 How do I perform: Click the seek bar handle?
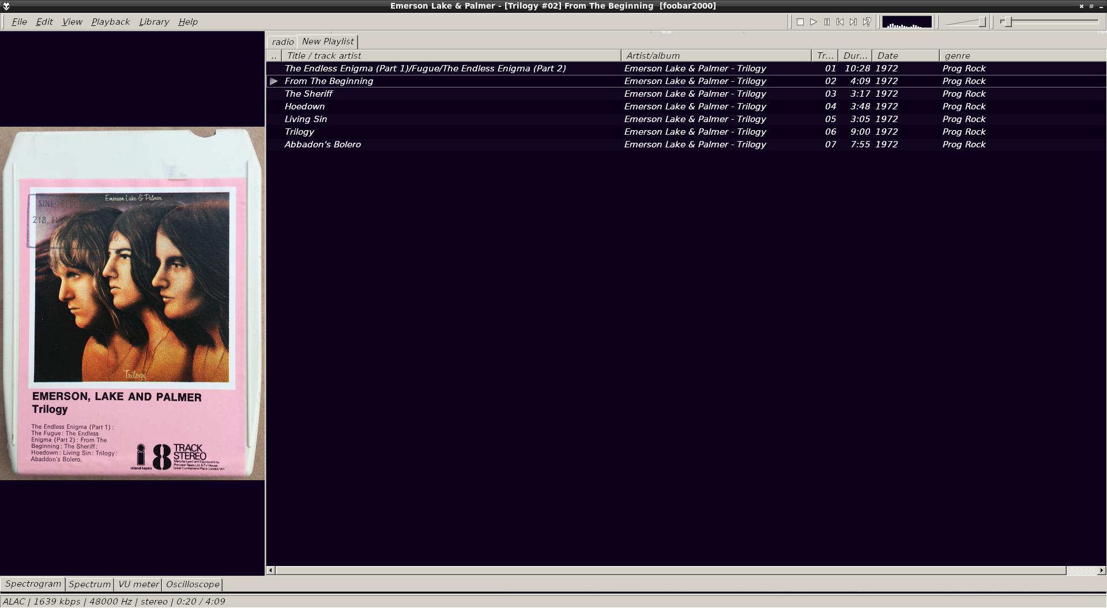pos(1008,22)
